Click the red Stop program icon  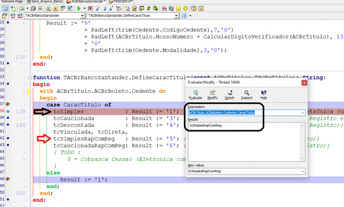pyautogui.click(x=90, y=9)
